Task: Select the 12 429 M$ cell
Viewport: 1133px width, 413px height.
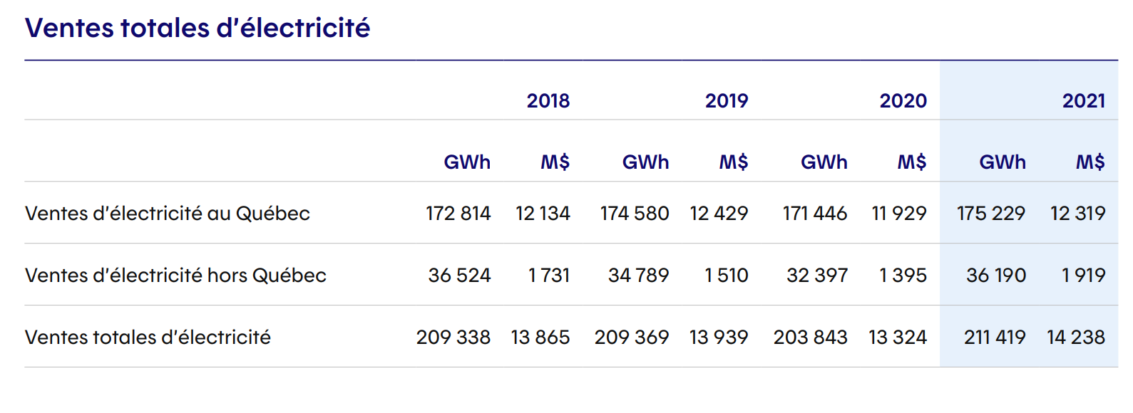Action: (719, 214)
